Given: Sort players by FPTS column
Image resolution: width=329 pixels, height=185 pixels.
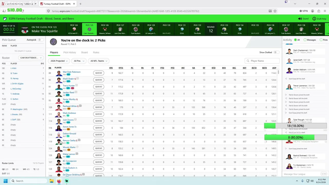Looking at the screenshot, I should (x=121, y=68).
